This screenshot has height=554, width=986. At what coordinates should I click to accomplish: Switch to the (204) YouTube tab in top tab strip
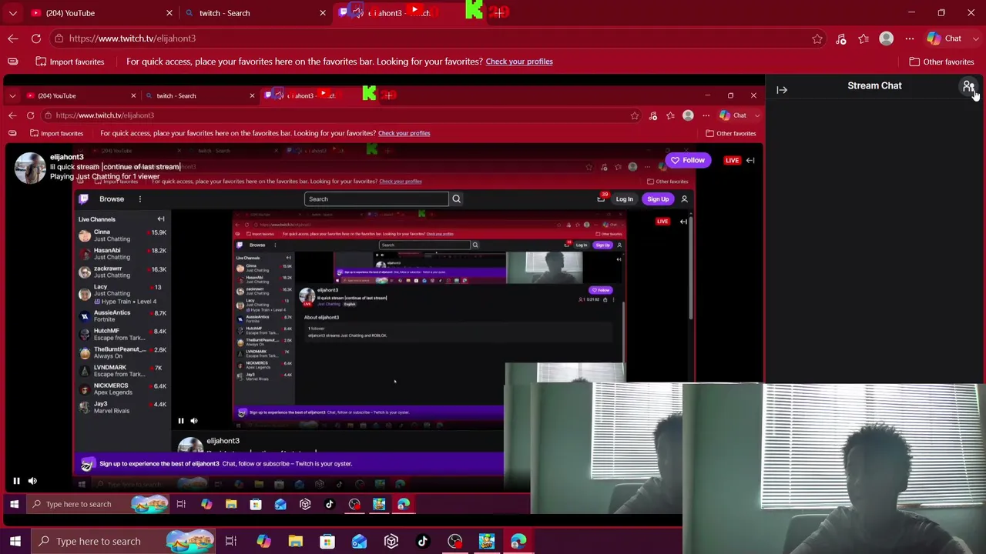pyautogui.click(x=101, y=13)
